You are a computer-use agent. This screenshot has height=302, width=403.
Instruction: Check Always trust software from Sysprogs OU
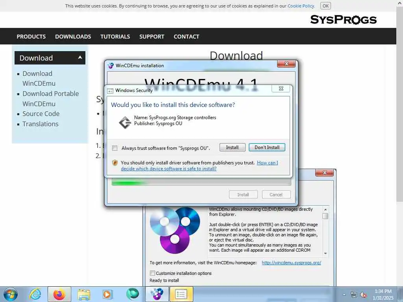coord(115,148)
